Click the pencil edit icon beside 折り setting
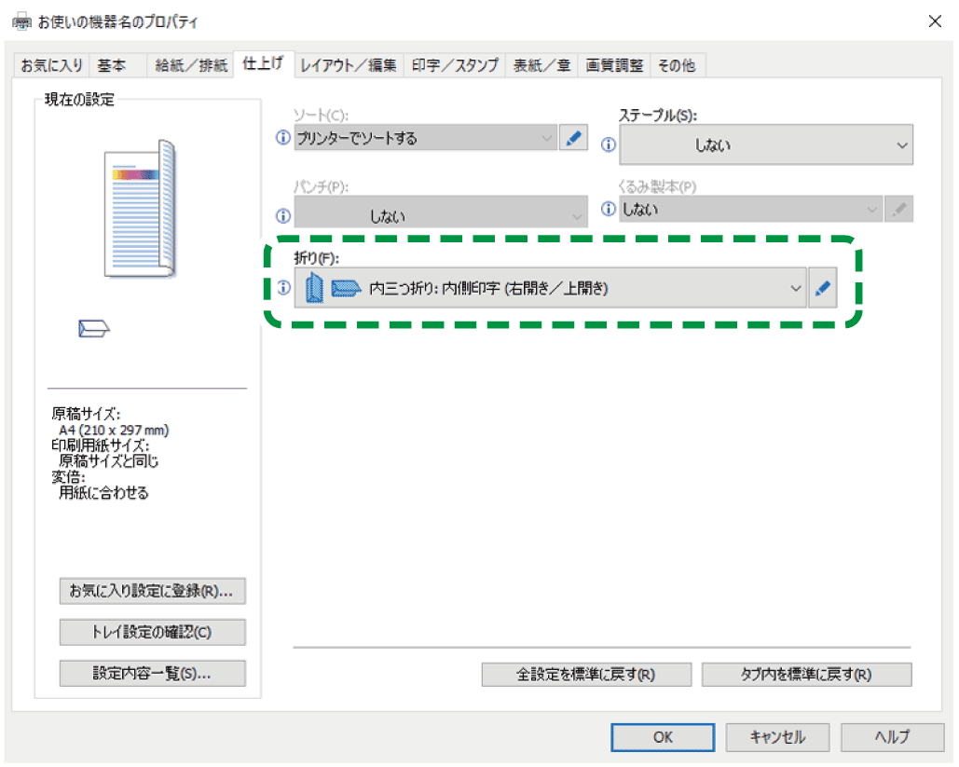The height and width of the screenshot is (767, 959). [x=822, y=289]
